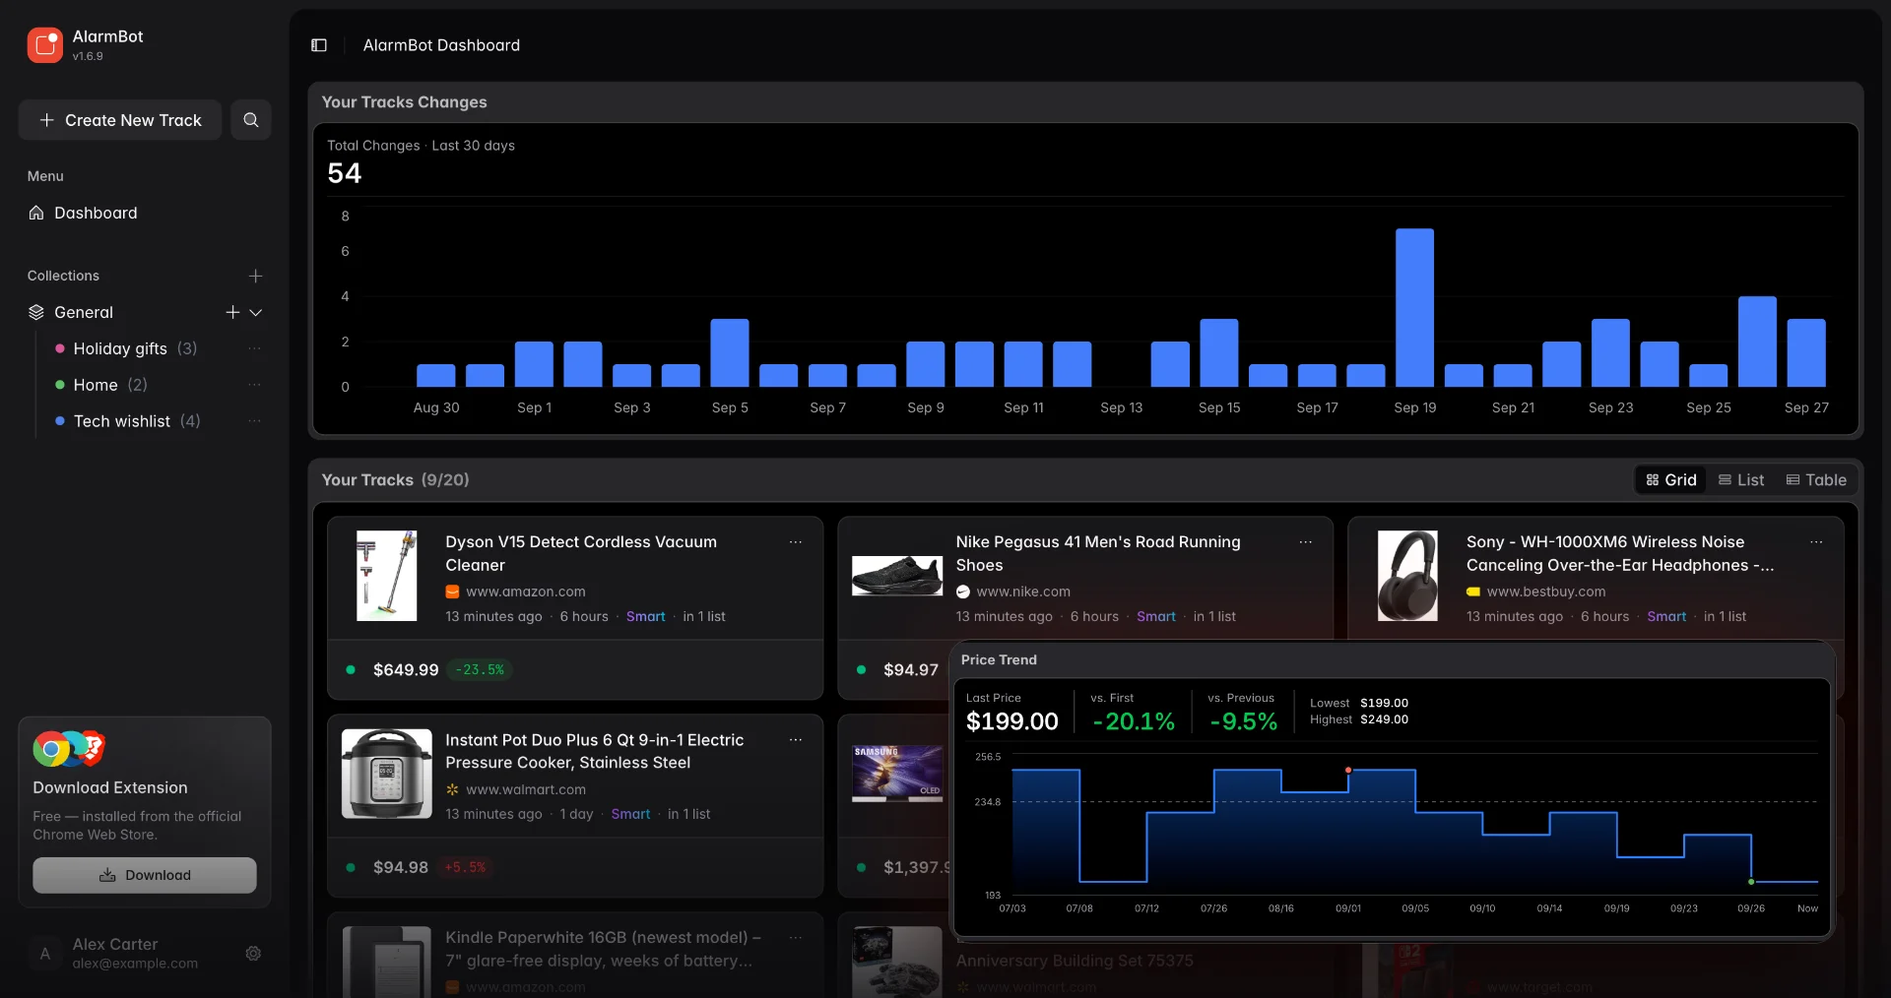This screenshot has height=998, width=1891.
Task: Open Holiday gifts list options menu
Action: 255,348
